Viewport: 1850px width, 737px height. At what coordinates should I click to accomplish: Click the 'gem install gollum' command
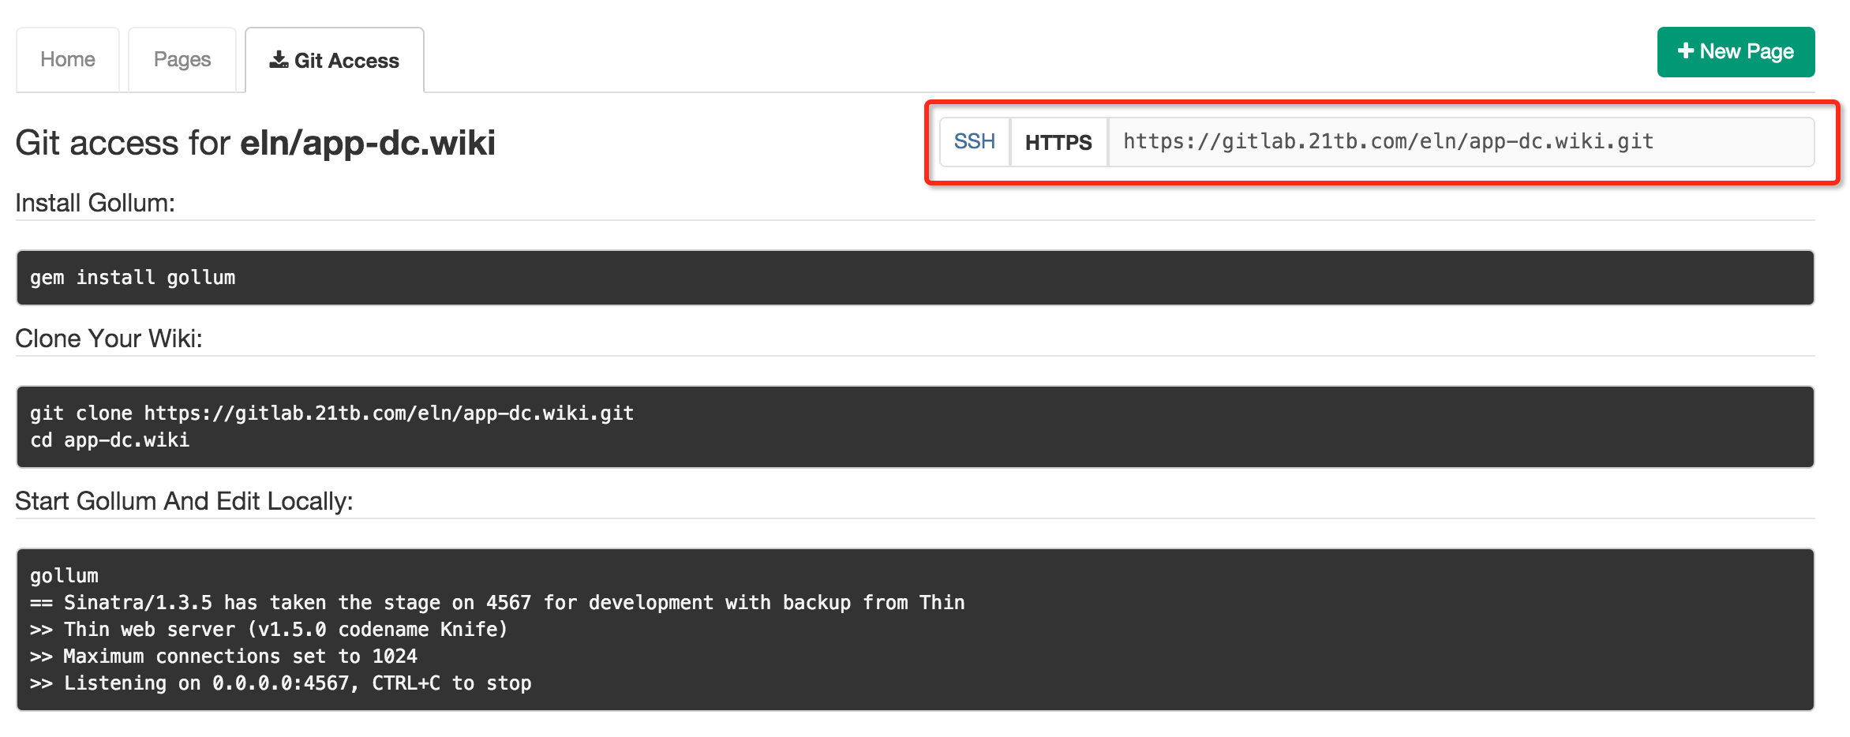(133, 278)
